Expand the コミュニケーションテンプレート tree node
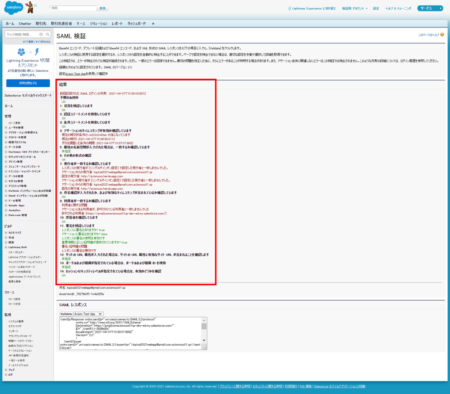 click(6, 166)
